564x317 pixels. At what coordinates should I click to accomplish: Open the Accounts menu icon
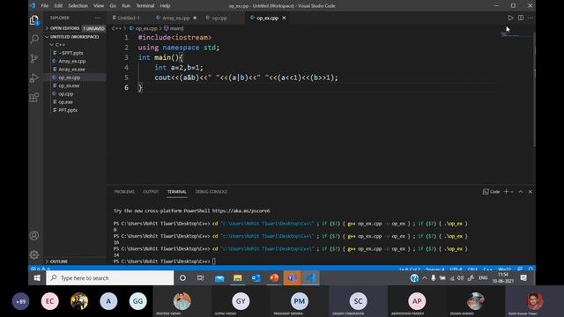tap(34, 235)
